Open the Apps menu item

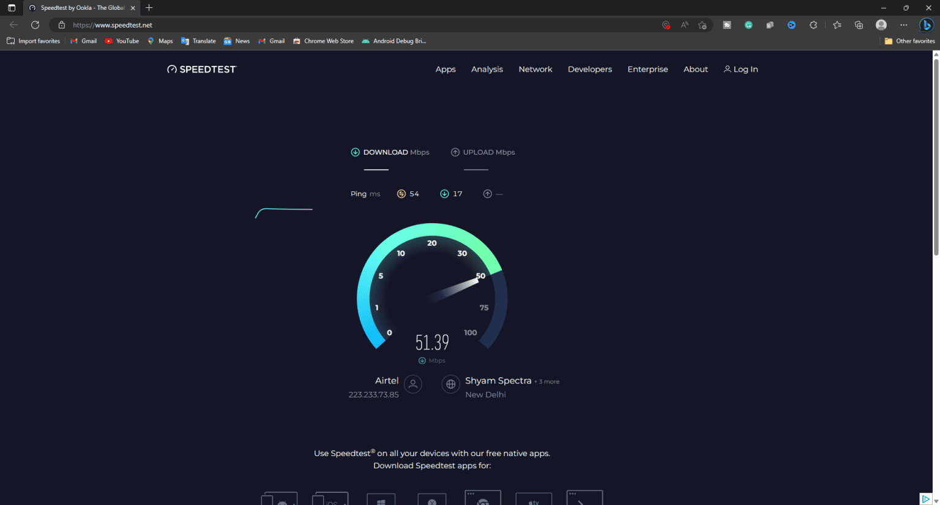pos(446,69)
